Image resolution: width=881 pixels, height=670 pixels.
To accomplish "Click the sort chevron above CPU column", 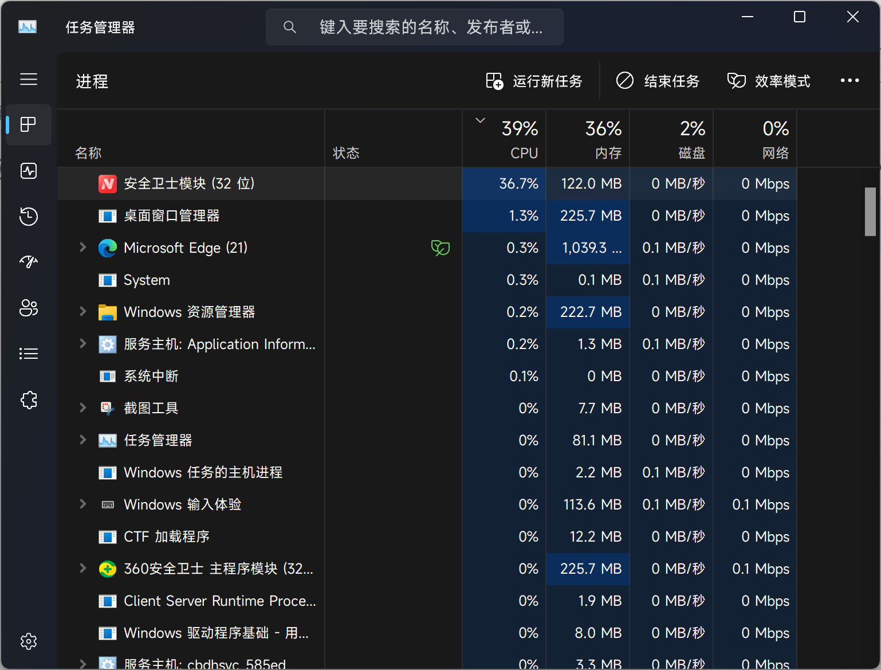I will click(x=480, y=120).
